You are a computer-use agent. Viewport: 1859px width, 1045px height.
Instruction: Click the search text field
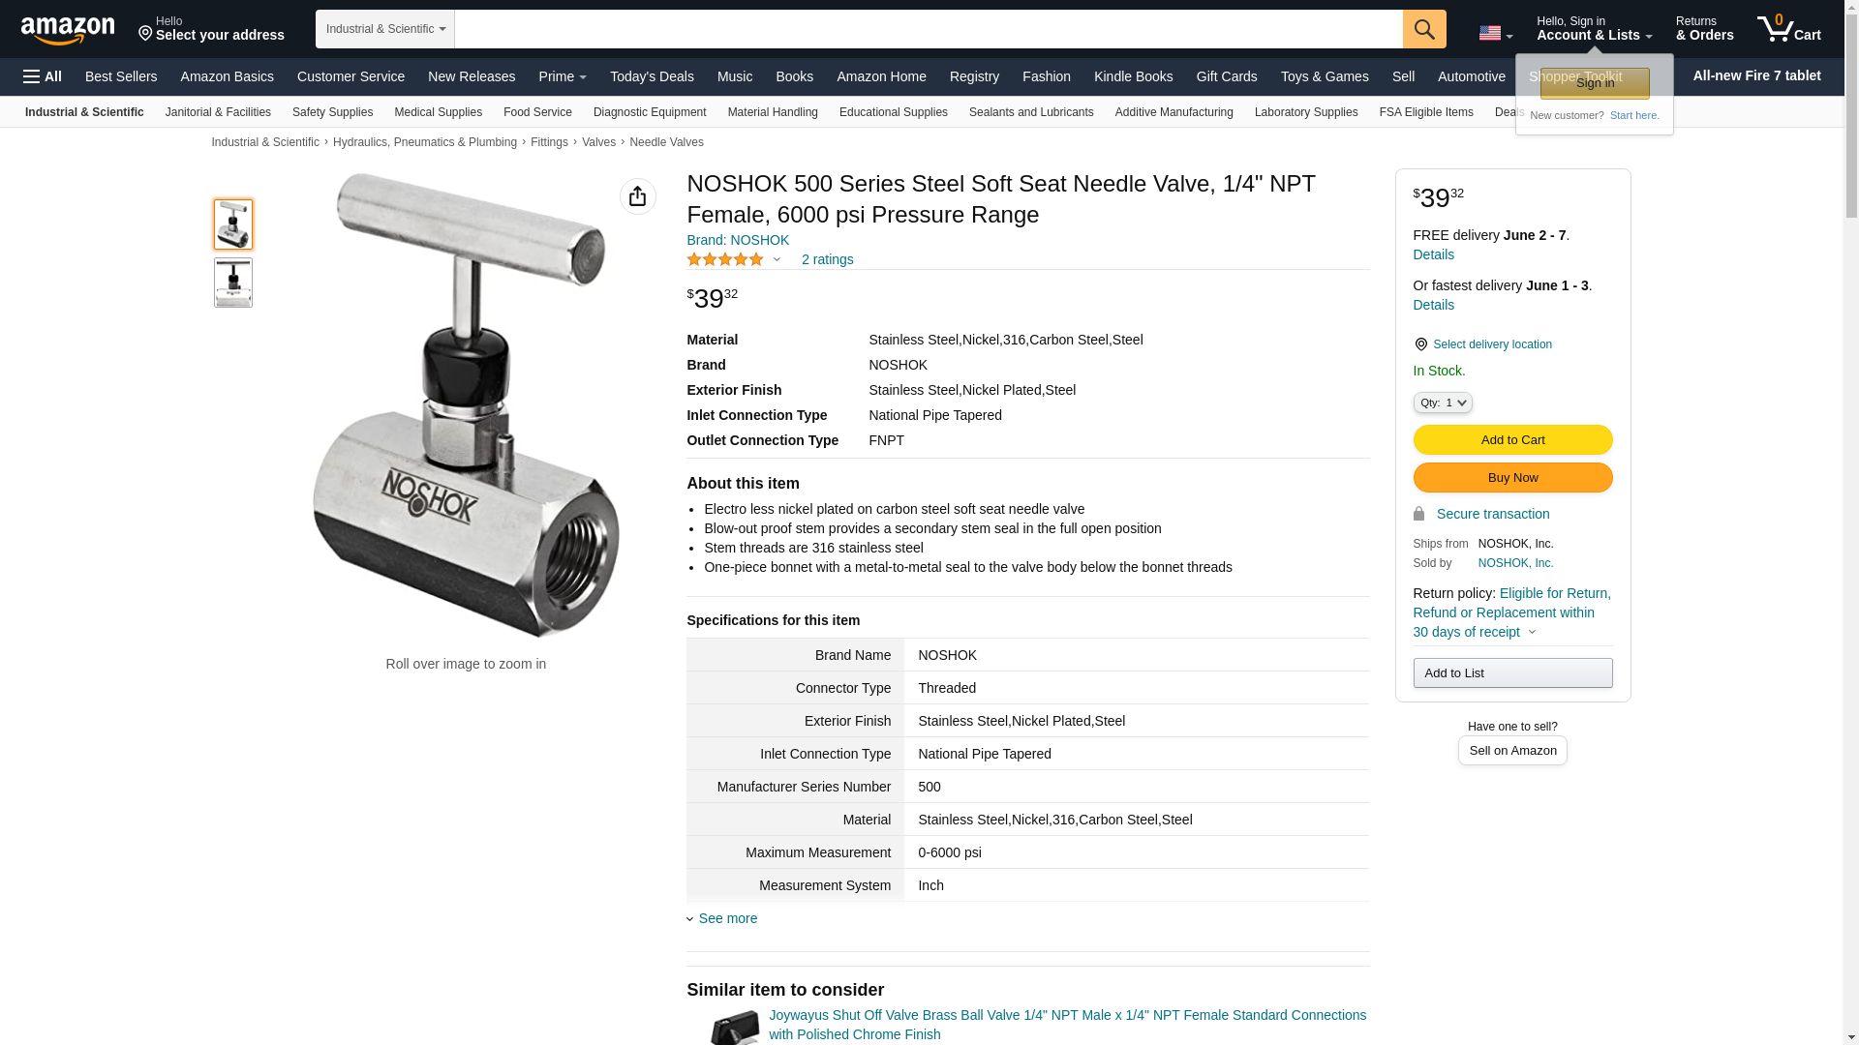929,29
